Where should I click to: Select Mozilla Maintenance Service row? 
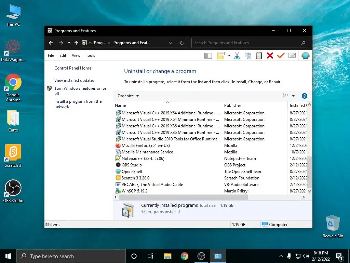click(x=211, y=152)
